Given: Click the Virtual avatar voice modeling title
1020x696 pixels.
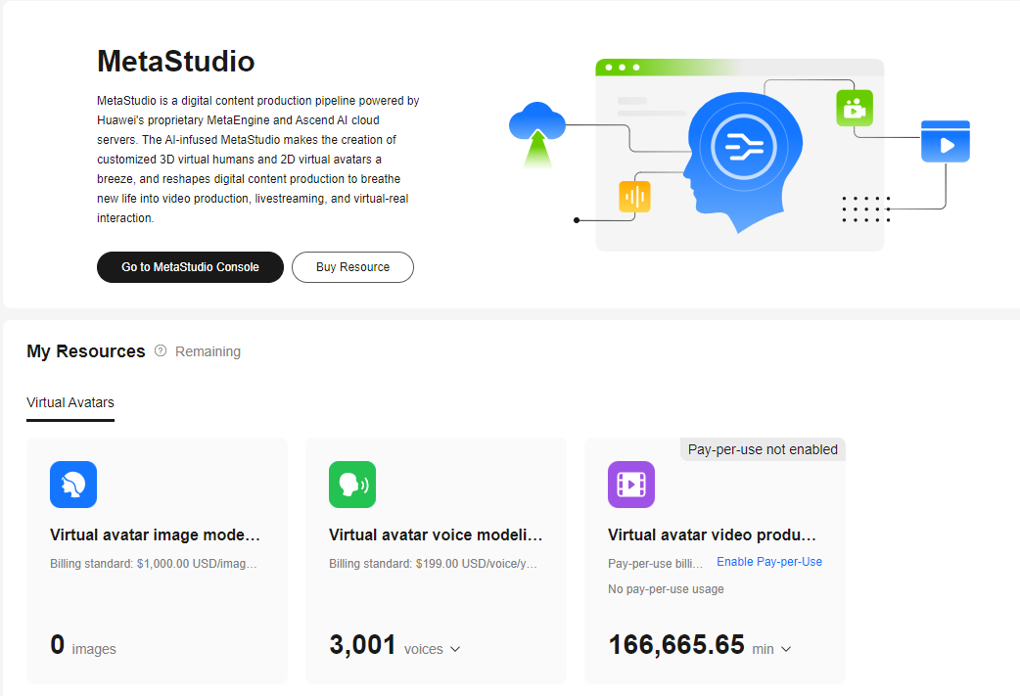Looking at the screenshot, I should [x=436, y=534].
